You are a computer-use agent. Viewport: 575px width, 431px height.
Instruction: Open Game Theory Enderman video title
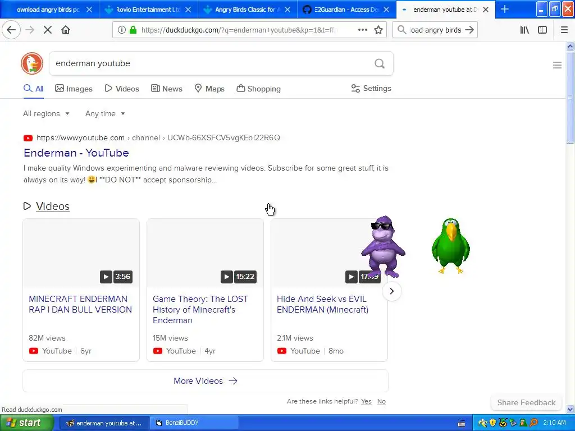[200, 309]
